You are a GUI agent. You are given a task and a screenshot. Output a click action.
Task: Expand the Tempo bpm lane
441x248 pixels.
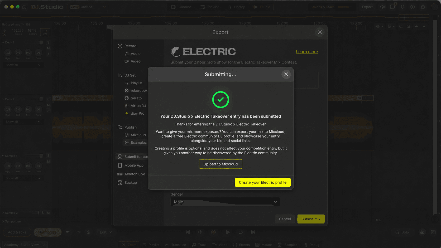3,221
